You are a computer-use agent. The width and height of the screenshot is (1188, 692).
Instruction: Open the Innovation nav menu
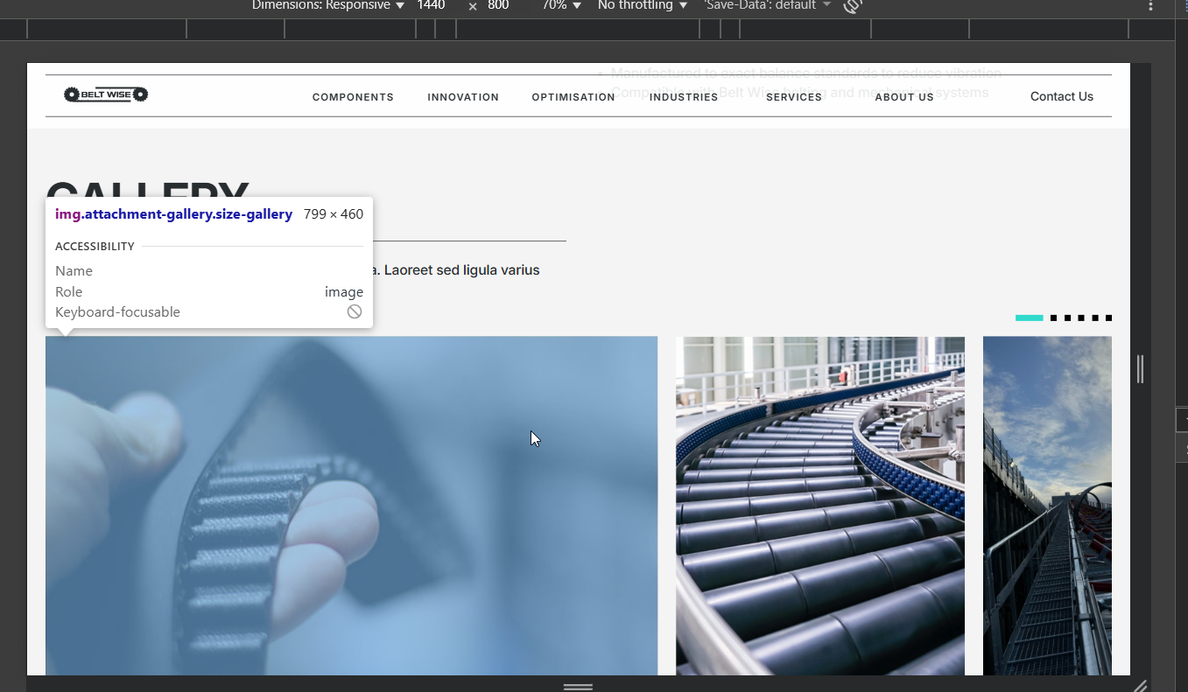463,97
